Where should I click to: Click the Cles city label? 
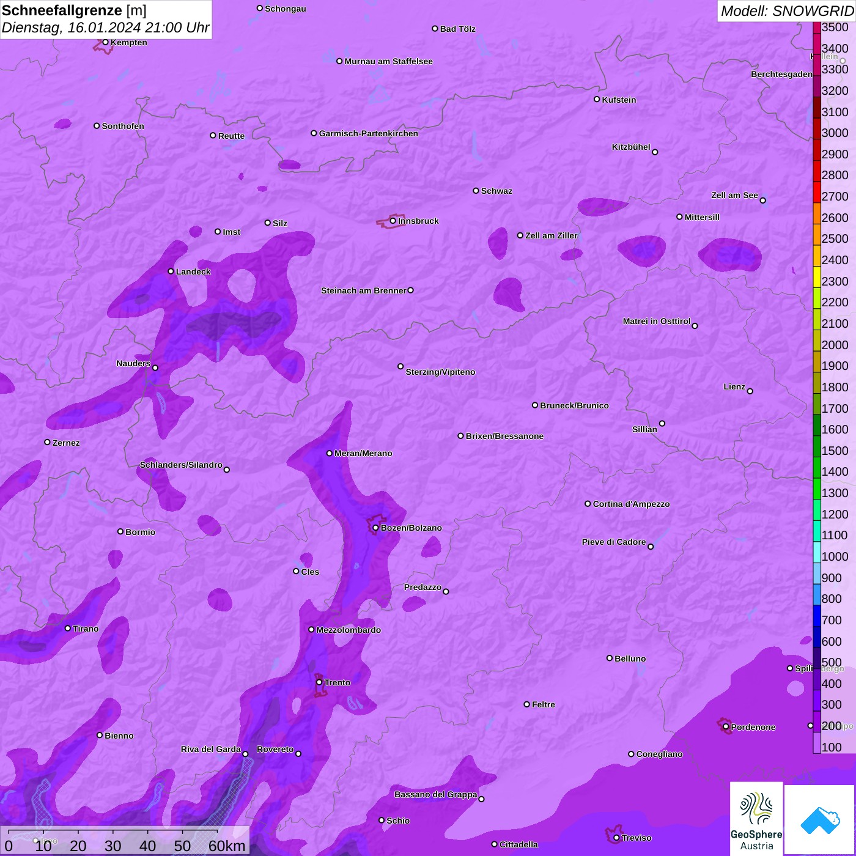[x=310, y=572]
